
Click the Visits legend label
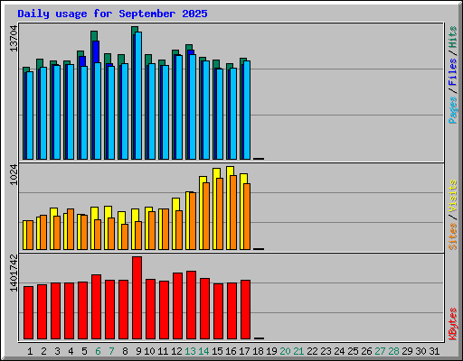tap(453, 196)
